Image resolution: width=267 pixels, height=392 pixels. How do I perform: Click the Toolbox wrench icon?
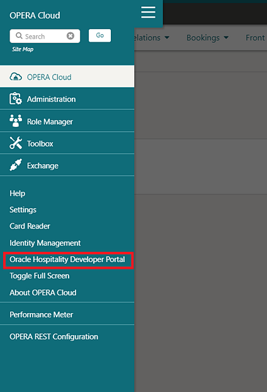click(16, 143)
